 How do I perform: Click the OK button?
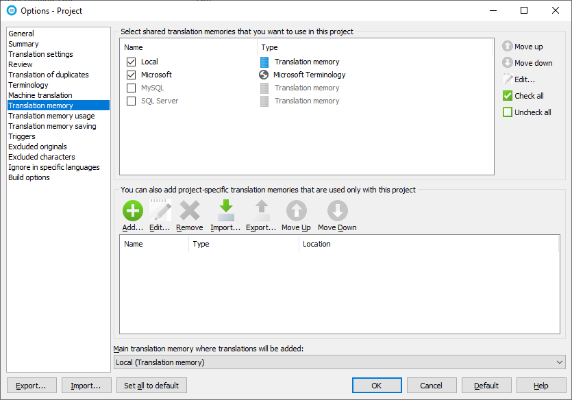click(x=376, y=386)
